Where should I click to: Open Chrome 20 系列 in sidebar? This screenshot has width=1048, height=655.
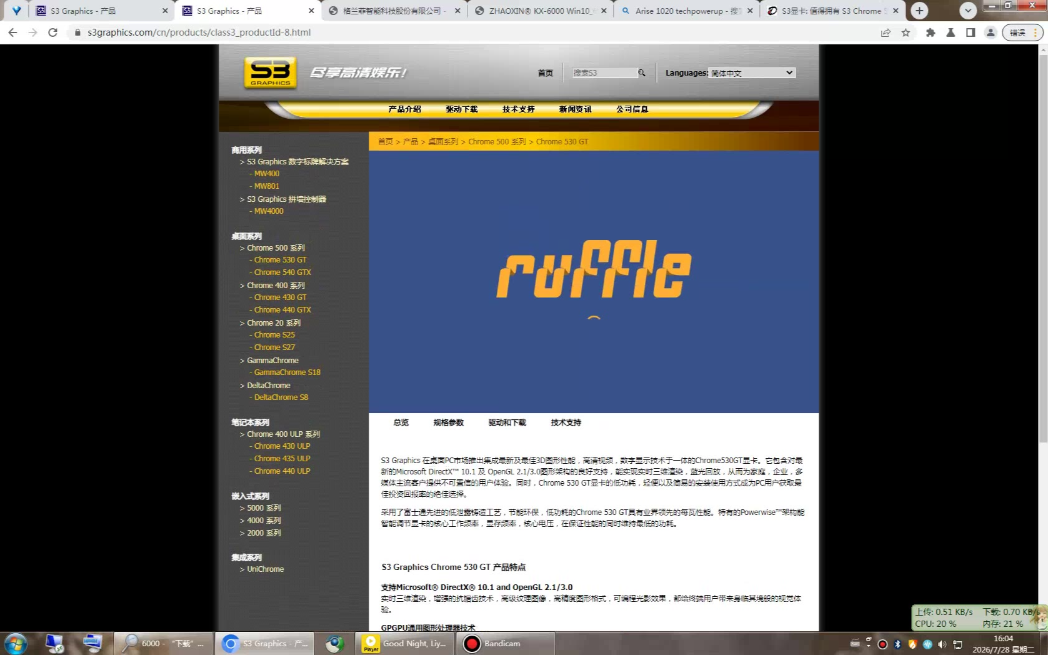tap(274, 323)
